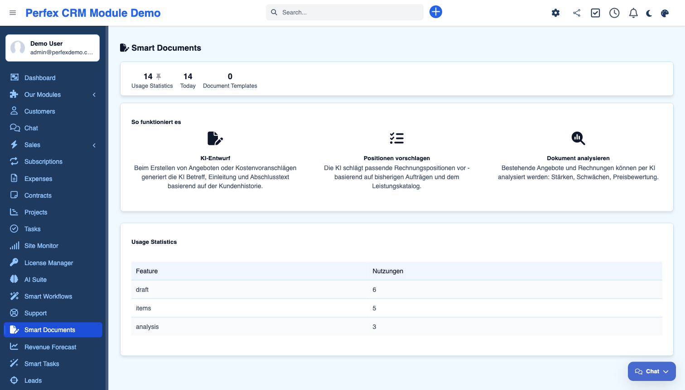Go to Revenue Forecast menu item
This screenshot has width=685, height=390.
click(x=50, y=347)
